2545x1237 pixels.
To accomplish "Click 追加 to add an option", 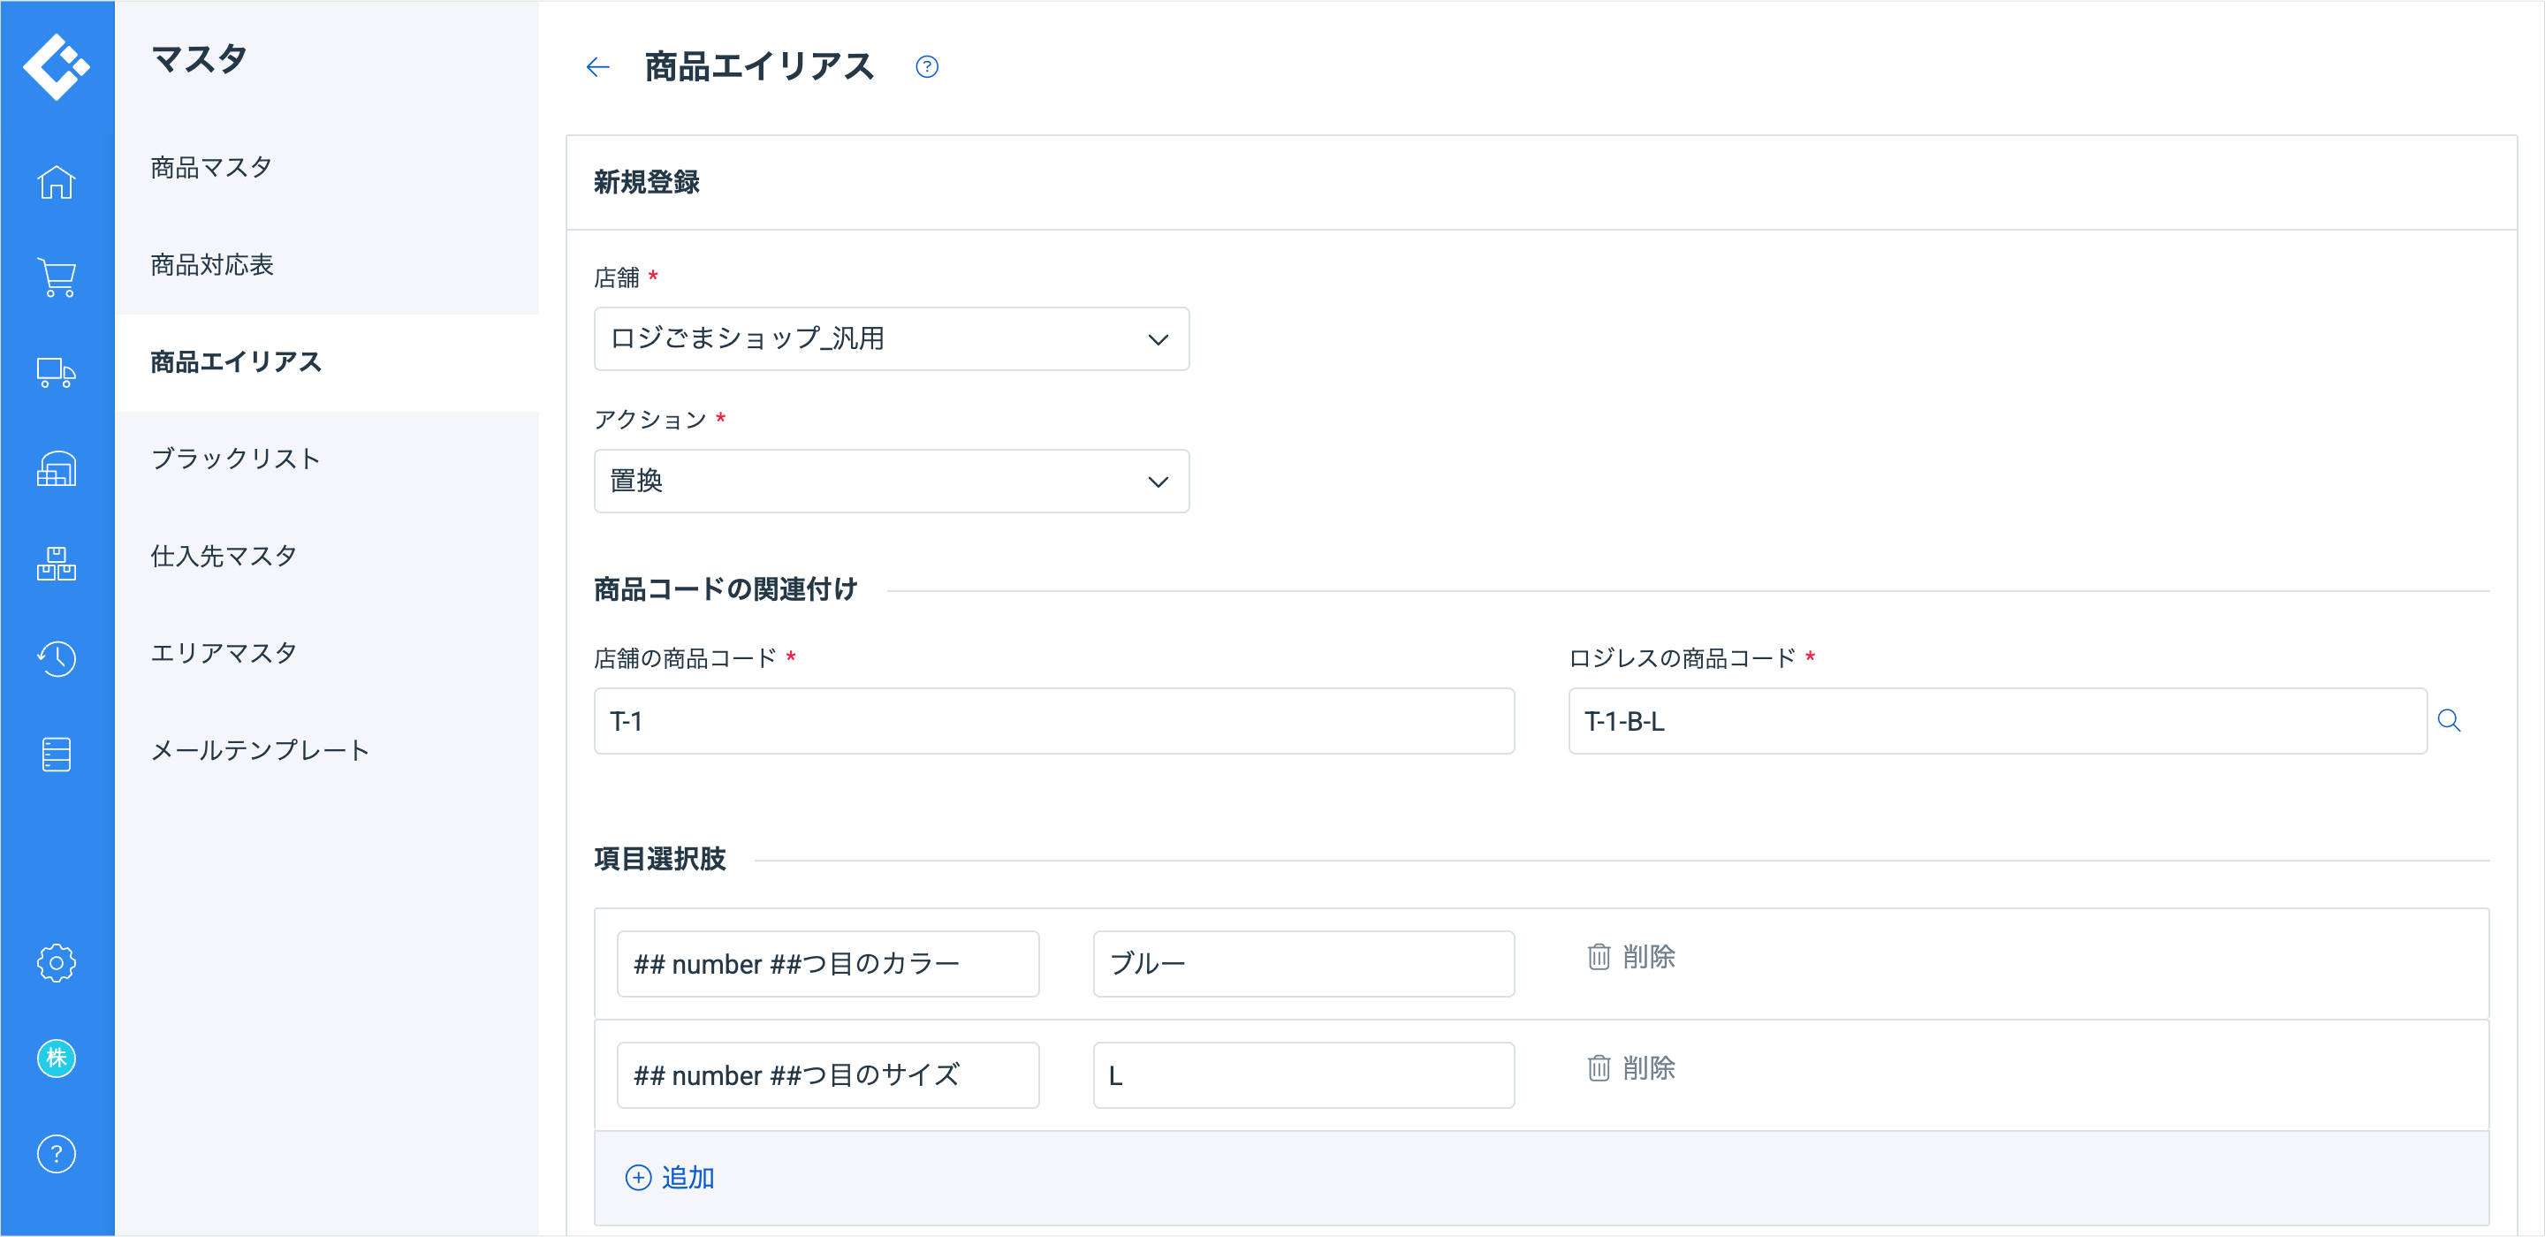I will [670, 1178].
